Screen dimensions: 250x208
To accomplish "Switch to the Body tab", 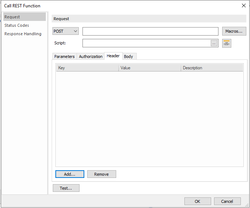I will [x=129, y=56].
